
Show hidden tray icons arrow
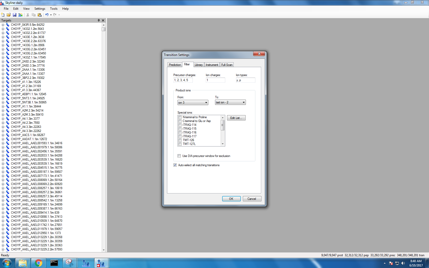(385, 263)
